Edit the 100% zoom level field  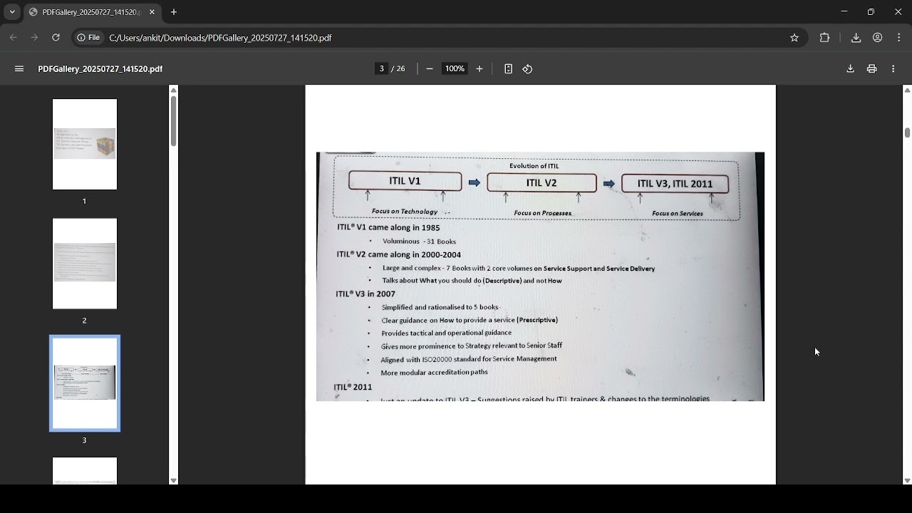(x=455, y=69)
